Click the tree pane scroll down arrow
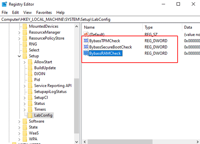This screenshot has width=200, height=144. pyautogui.click(x=77, y=142)
